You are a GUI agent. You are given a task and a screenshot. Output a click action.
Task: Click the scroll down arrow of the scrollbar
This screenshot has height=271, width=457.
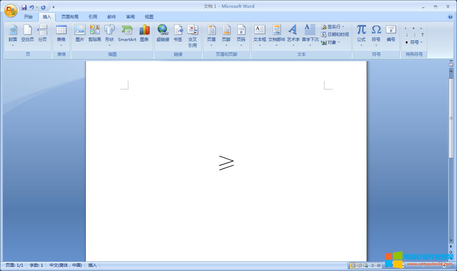pyautogui.click(x=451, y=240)
